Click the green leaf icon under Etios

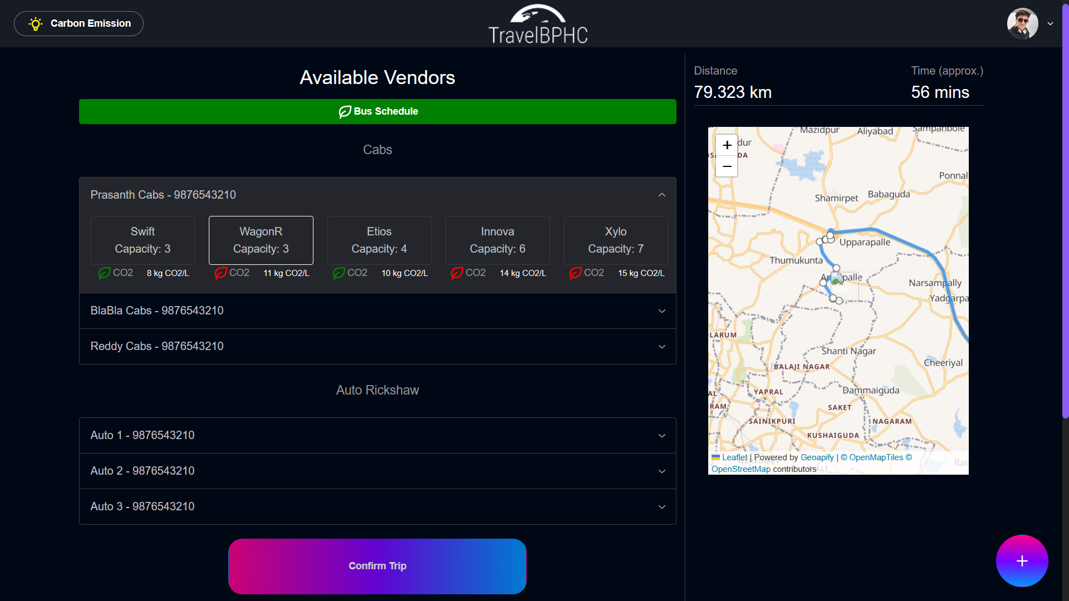339,273
